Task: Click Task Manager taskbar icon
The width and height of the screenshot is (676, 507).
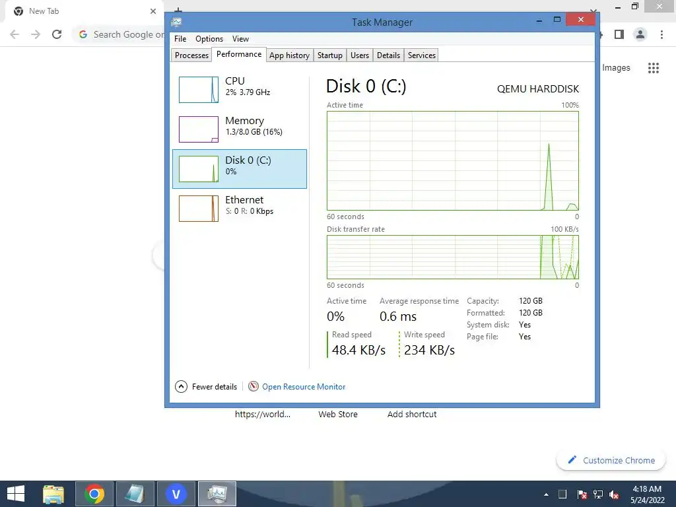Action: coord(217,494)
